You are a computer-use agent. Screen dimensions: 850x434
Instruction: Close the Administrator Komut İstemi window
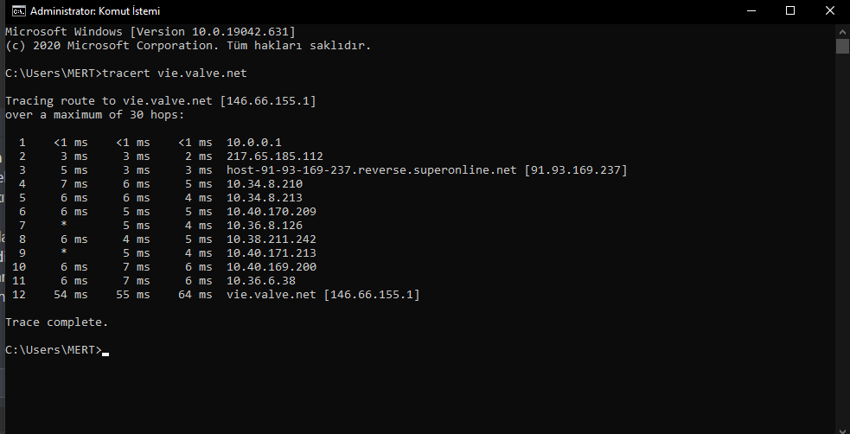[x=829, y=11]
